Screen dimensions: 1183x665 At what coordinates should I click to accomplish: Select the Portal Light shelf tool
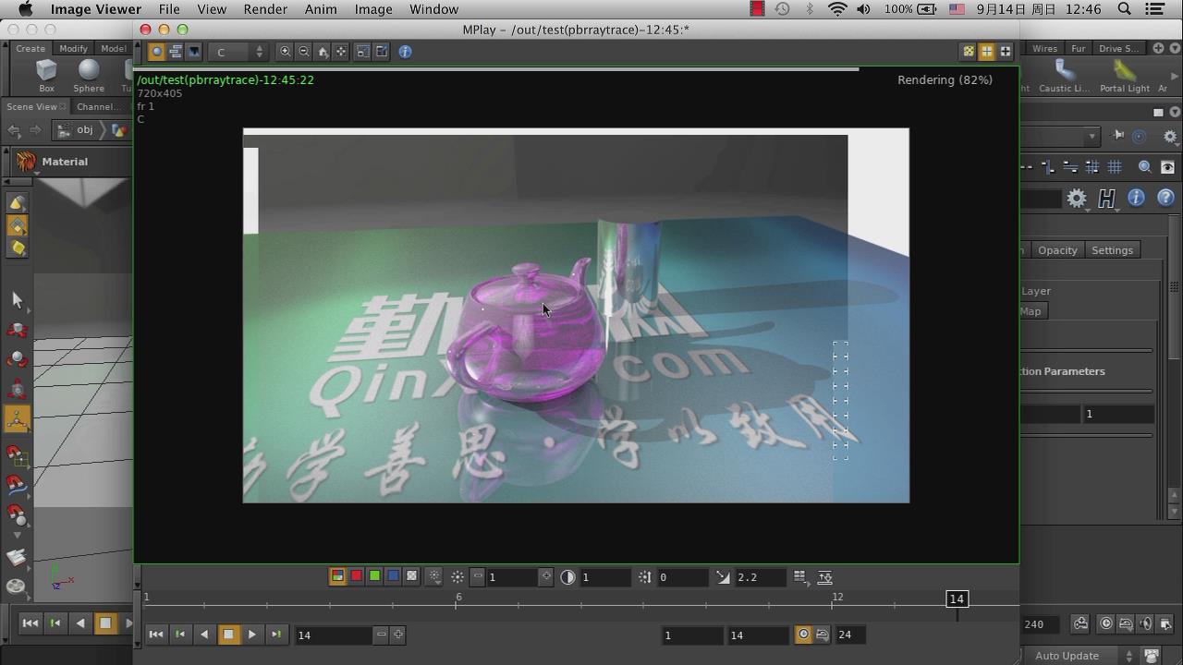[x=1125, y=76]
